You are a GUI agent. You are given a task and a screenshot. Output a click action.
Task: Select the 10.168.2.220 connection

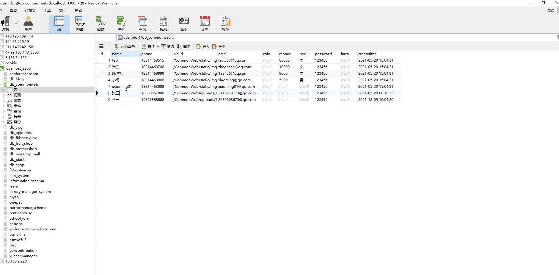pos(16,261)
